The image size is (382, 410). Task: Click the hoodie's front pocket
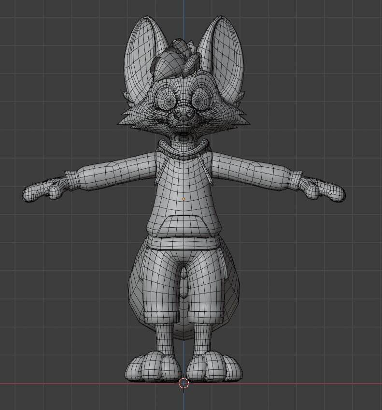[x=184, y=226]
